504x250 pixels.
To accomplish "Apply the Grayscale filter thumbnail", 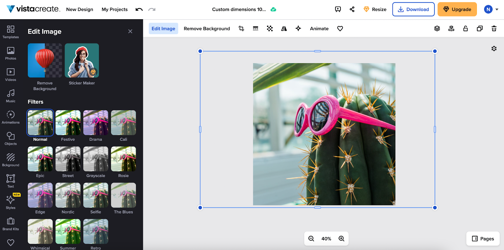I will [96, 159].
